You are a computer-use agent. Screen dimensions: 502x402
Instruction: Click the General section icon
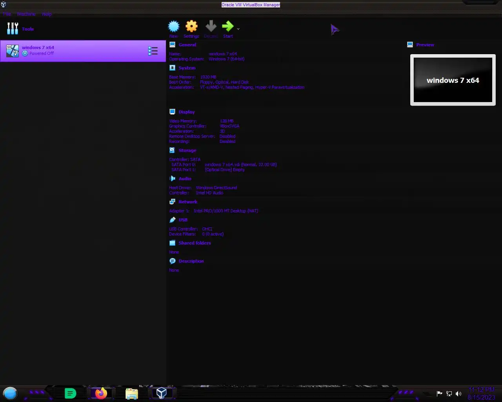point(172,44)
